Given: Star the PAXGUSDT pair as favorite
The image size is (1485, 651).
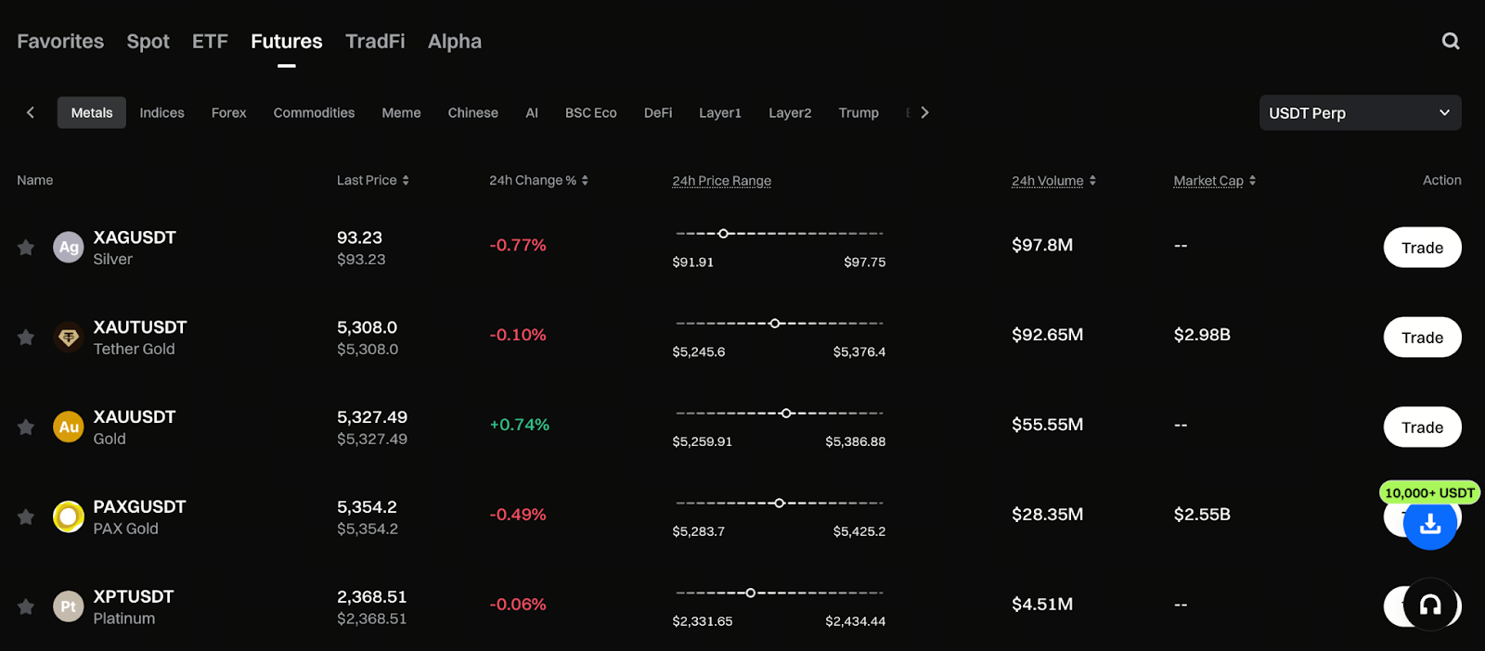Looking at the screenshot, I should [26, 517].
